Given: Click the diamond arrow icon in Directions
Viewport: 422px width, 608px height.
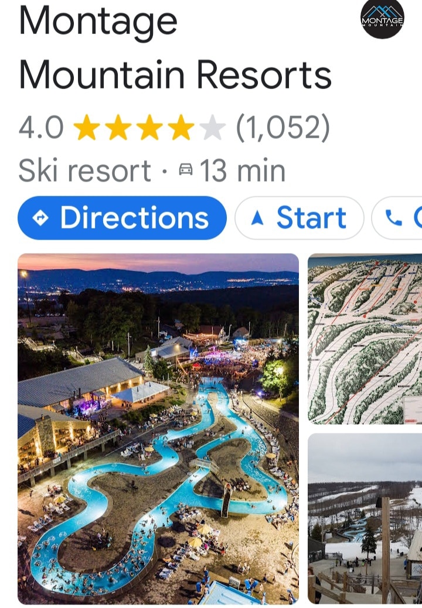Looking at the screenshot, I should [40, 218].
